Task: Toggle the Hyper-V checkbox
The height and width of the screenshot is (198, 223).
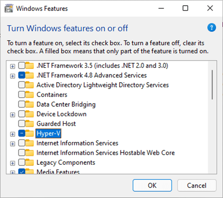Action: pyautogui.click(x=21, y=133)
